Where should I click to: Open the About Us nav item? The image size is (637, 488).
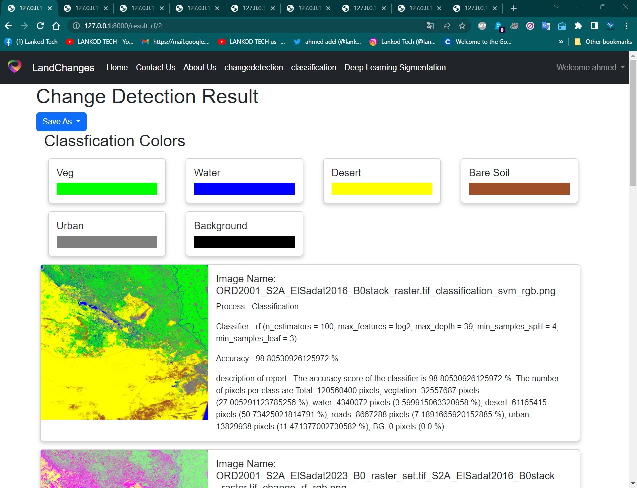tap(200, 67)
